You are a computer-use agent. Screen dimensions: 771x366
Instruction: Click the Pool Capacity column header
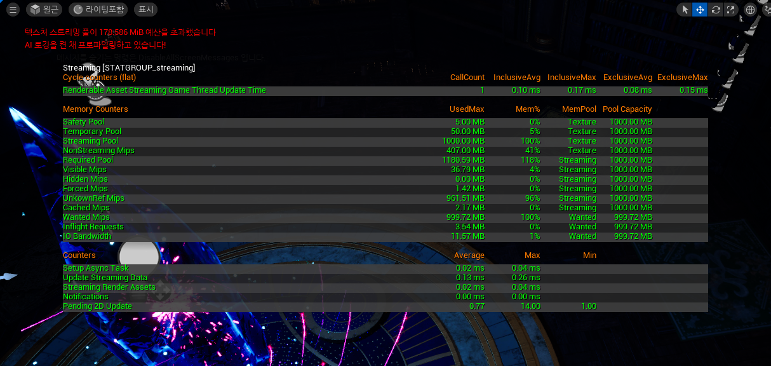[627, 109]
